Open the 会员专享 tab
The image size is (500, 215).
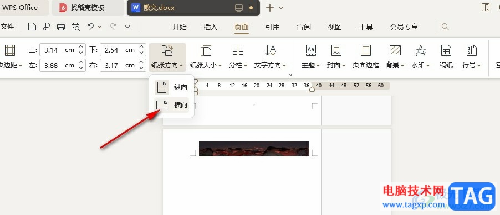tap(404, 27)
